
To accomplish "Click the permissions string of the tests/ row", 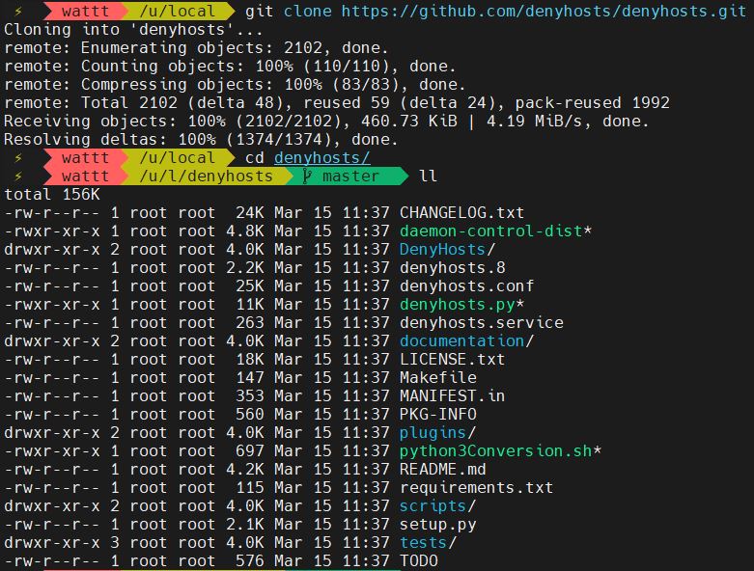I will pyautogui.click(x=52, y=542).
